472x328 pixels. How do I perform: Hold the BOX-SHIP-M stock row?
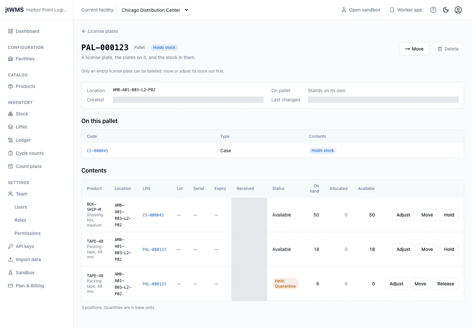click(x=449, y=215)
